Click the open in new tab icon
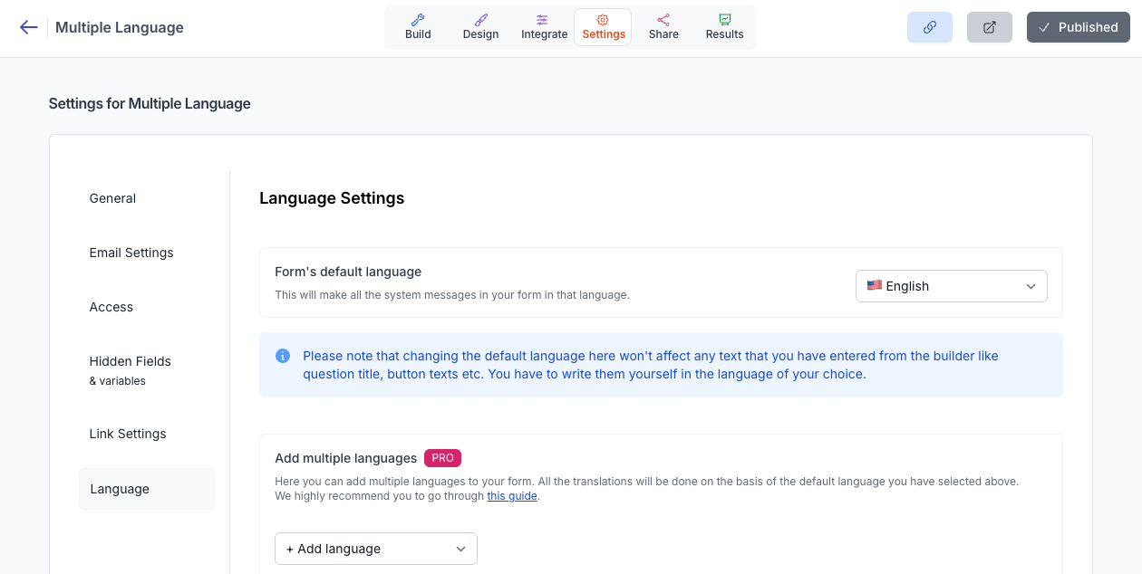The height and width of the screenshot is (574, 1142). [989, 27]
